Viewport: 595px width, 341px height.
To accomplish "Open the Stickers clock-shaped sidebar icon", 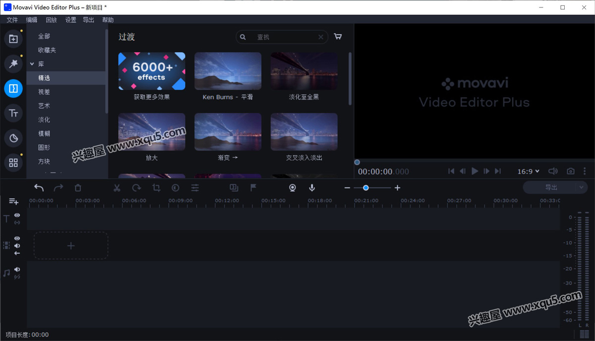I will (x=13, y=138).
